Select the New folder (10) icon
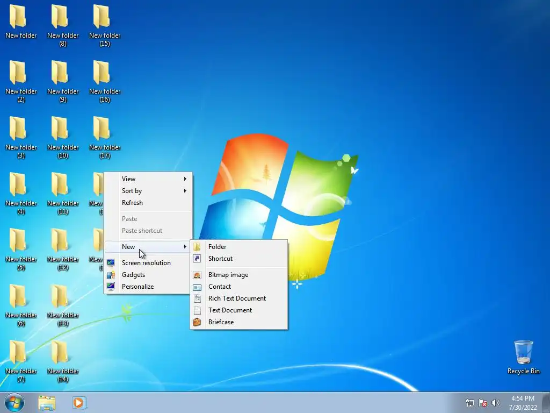Viewport: 550px width, 413px height. (63, 137)
